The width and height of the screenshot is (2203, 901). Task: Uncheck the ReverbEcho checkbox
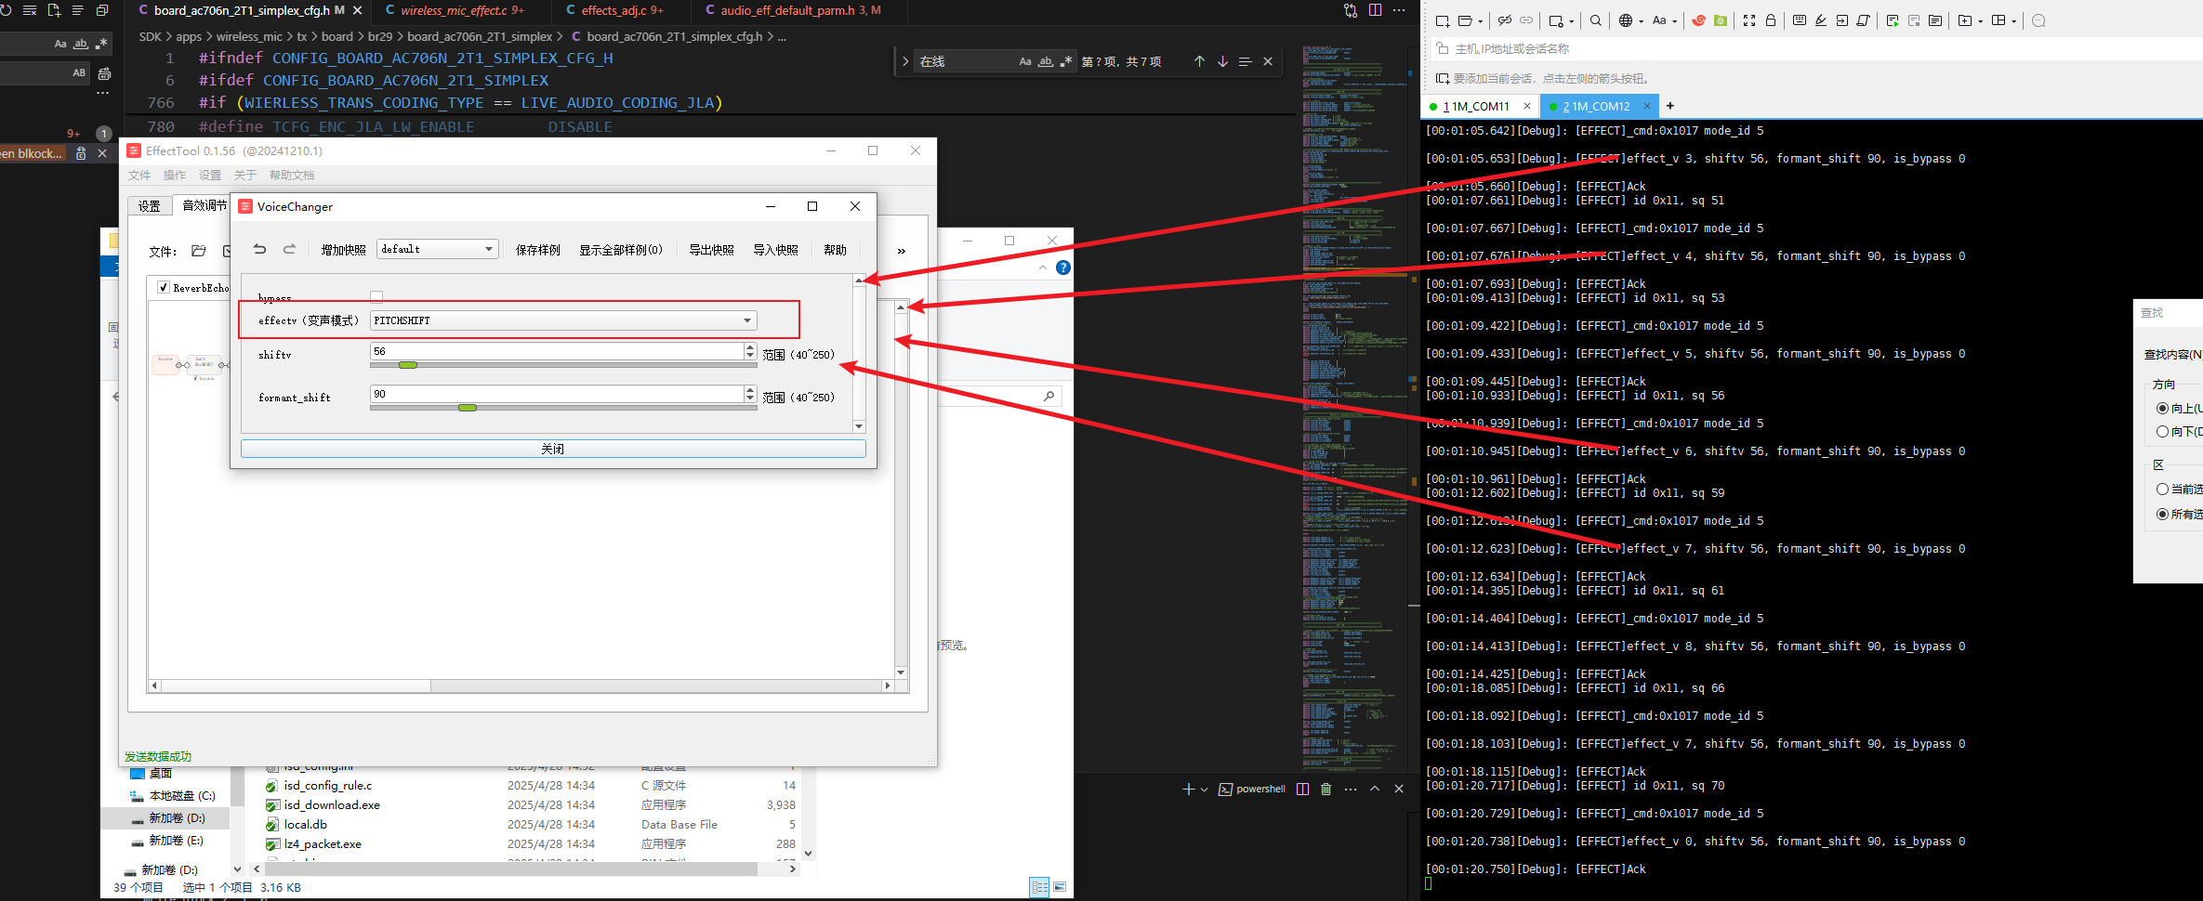164,288
